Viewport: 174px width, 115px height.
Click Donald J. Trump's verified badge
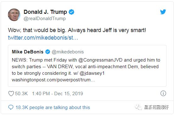(71, 12)
